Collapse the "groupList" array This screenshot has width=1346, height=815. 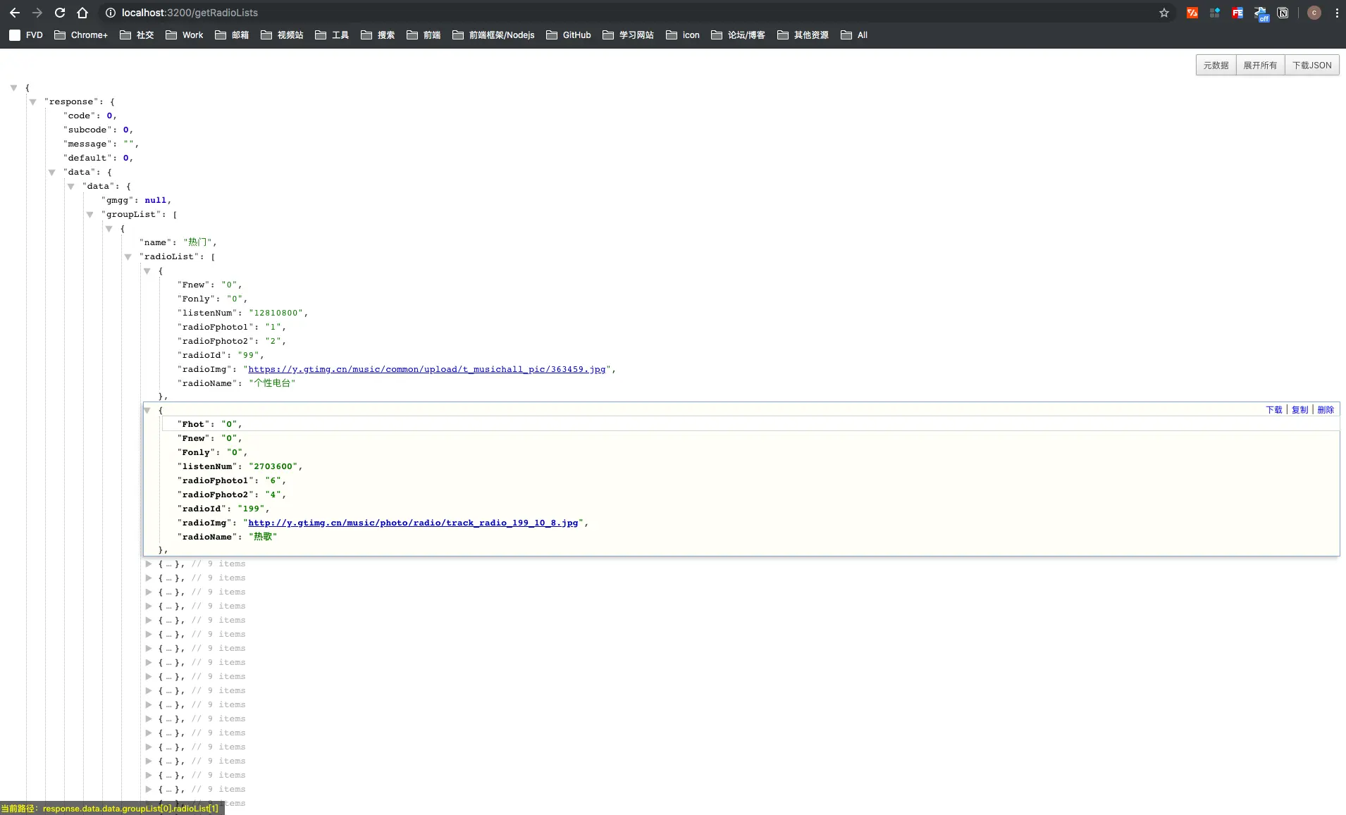click(89, 215)
